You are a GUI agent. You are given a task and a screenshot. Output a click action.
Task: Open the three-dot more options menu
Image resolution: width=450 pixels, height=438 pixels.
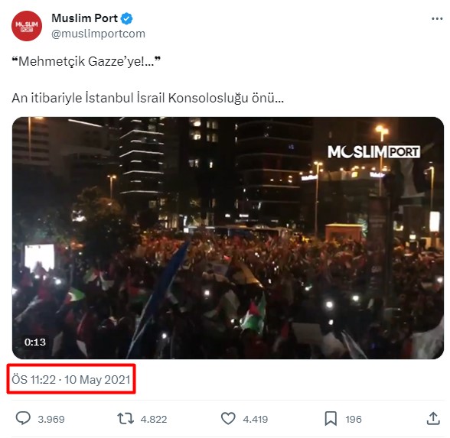pyautogui.click(x=437, y=19)
